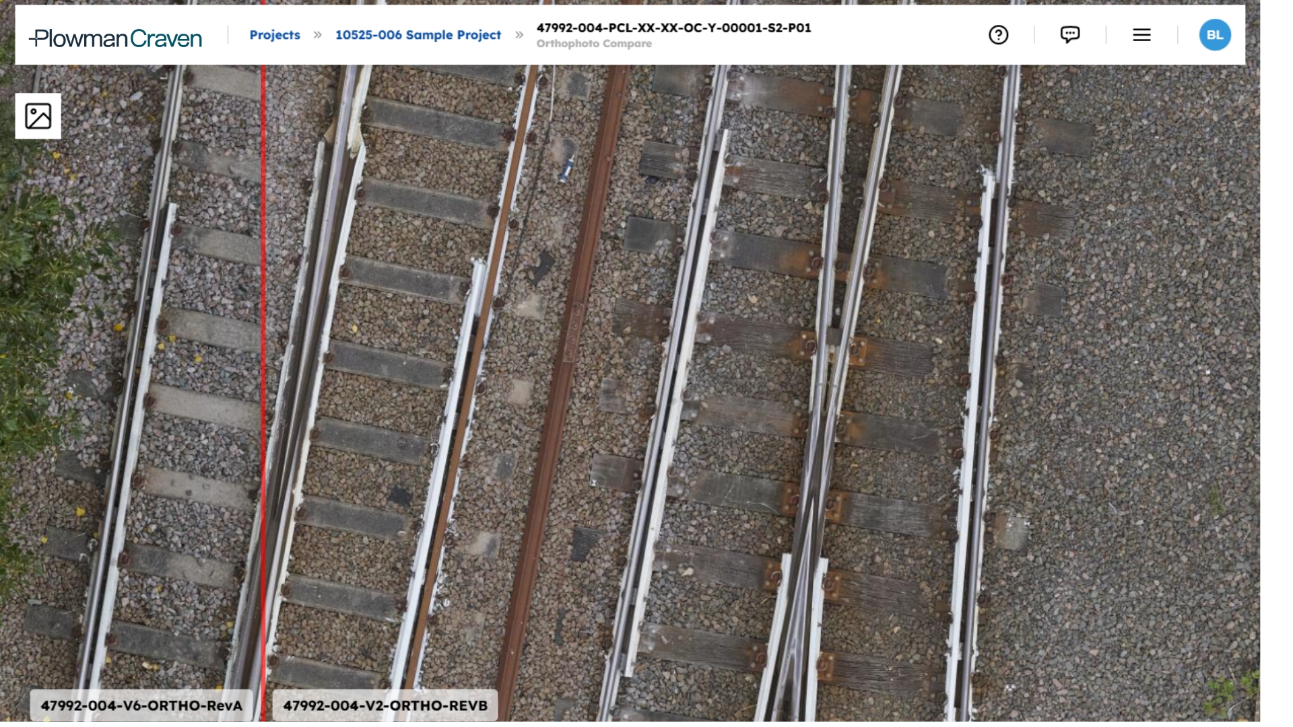Click the PlowmanCraven logo
Image resolution: width=1293 pixels, height=727 pixels.
click(x=115, y=38)
